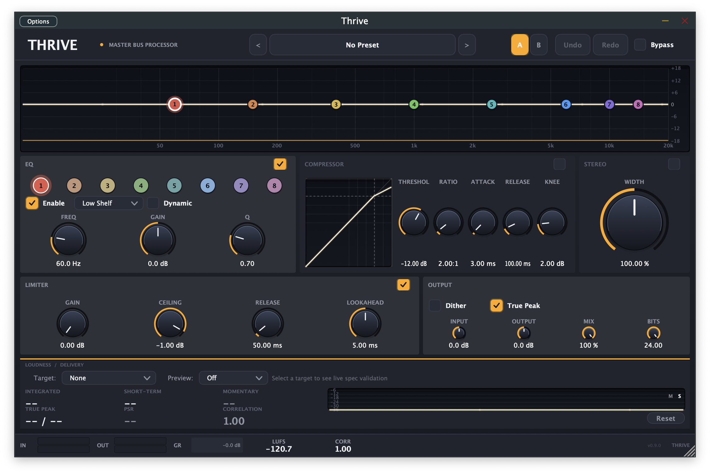Open the loudness Target dropdown

(109, 378)
